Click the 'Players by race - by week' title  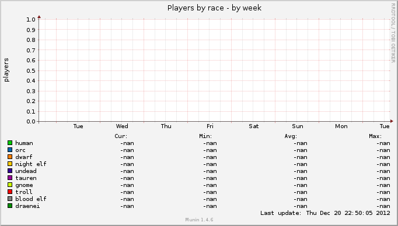pyautogui.click(x=214, y=8)
